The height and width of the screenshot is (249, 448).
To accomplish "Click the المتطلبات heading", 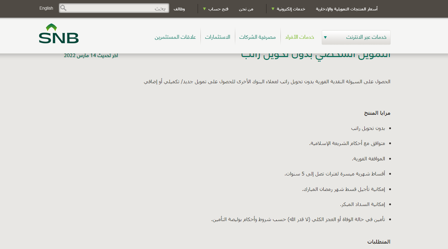I will tap(379, 242).
